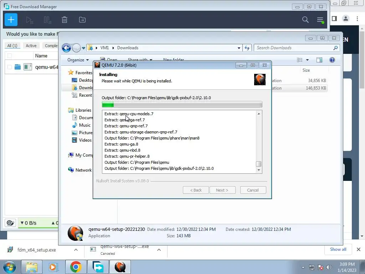Click fdm_x64_setup.exe in Chrome download bar
Image resolution: width=365 pixels, height=274 pixels.
[37, 250]
